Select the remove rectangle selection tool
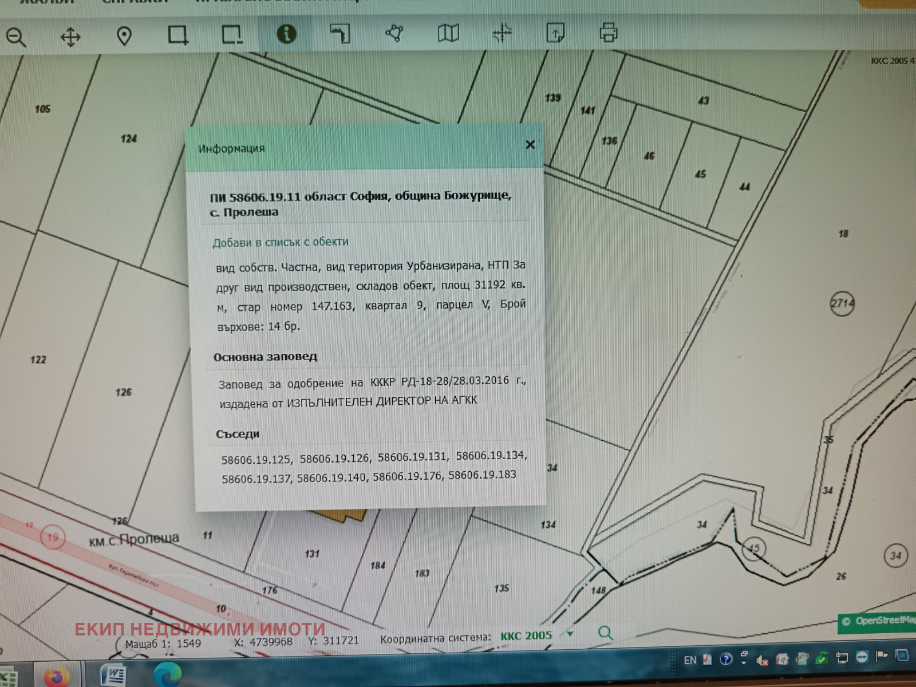This screenshot has height=687, width=916. (232, 34)
